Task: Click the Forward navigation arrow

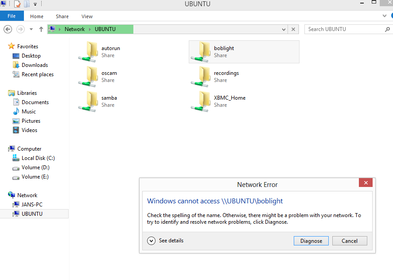Action: click(x=20, y=29)
